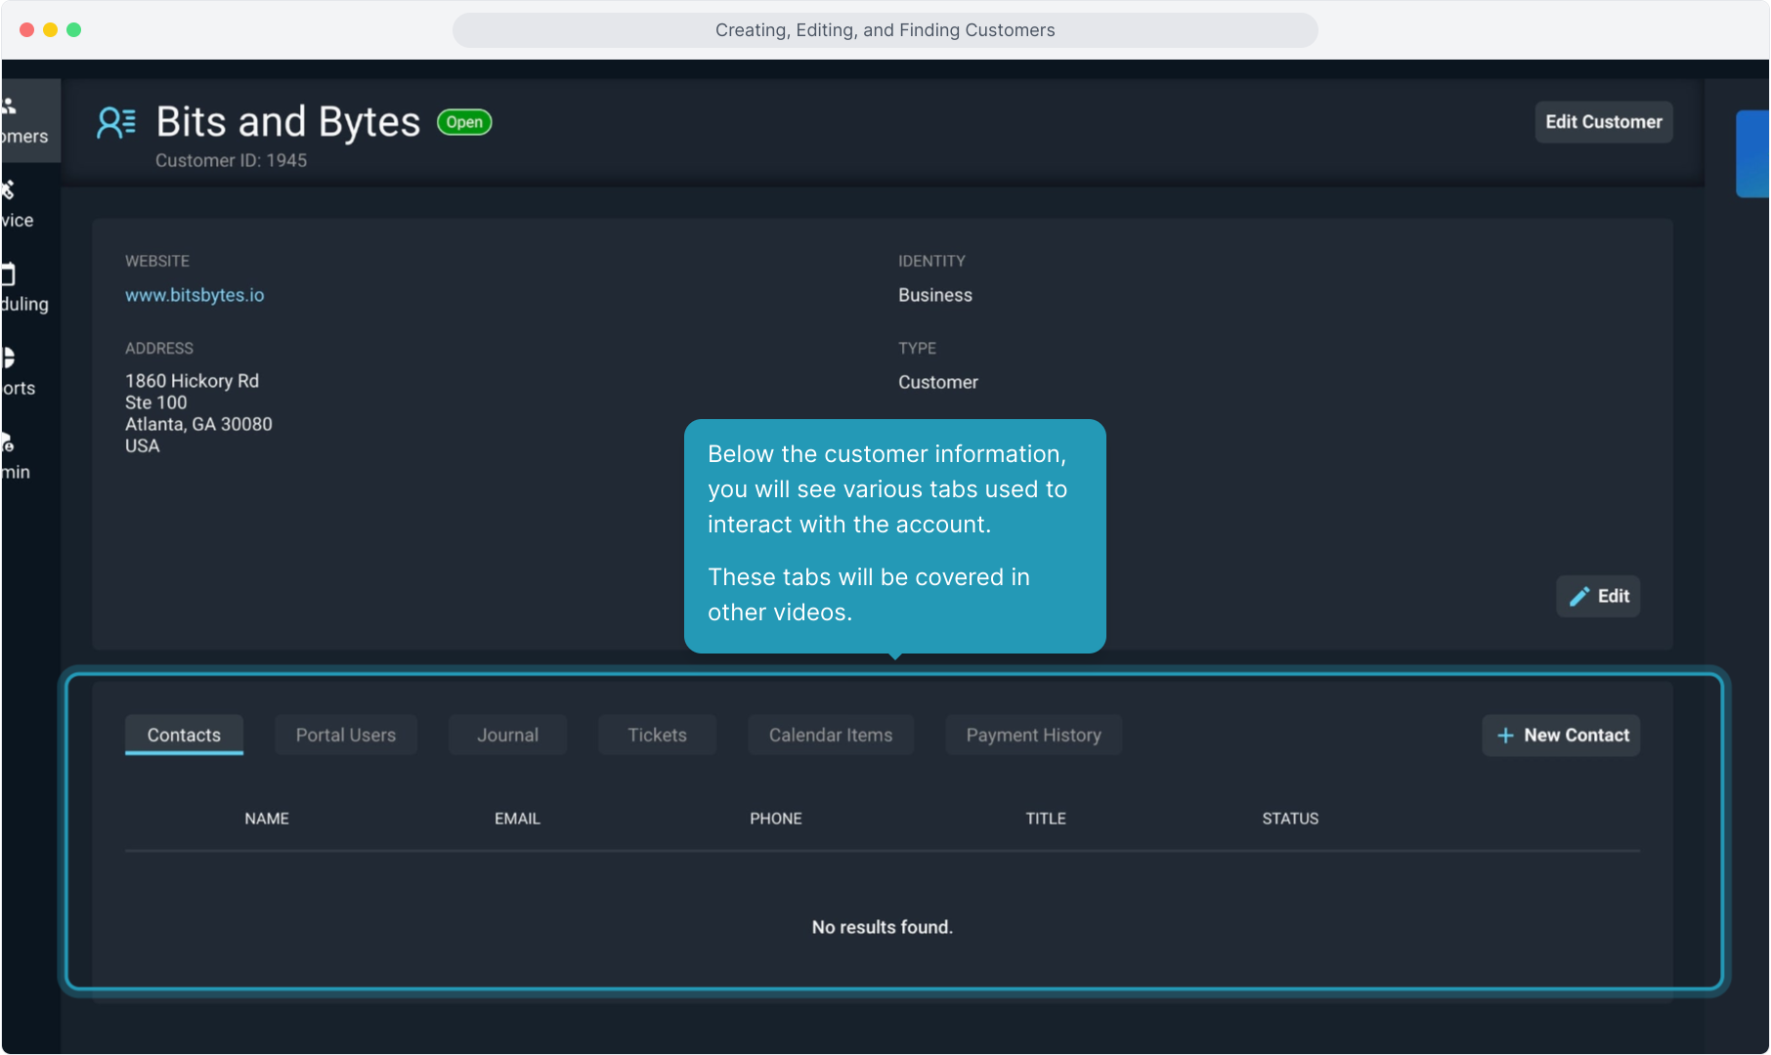Open the Admin sidebar icon
The height and width of the screenshot is (1055, 1771).
[x=10, y=443]
